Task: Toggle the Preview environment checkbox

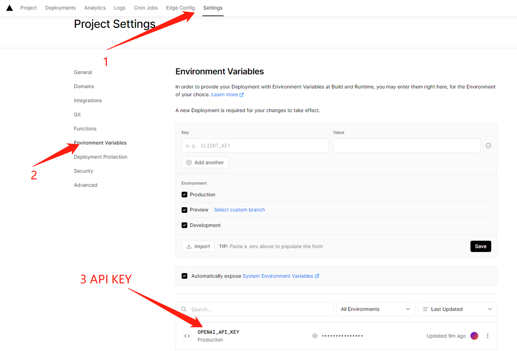Action: click(185, 210)
